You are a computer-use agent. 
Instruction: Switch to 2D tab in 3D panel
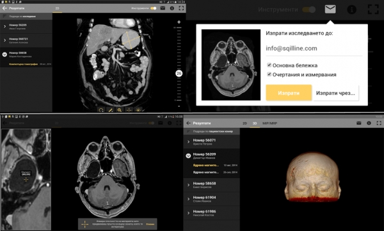(244, 123)
